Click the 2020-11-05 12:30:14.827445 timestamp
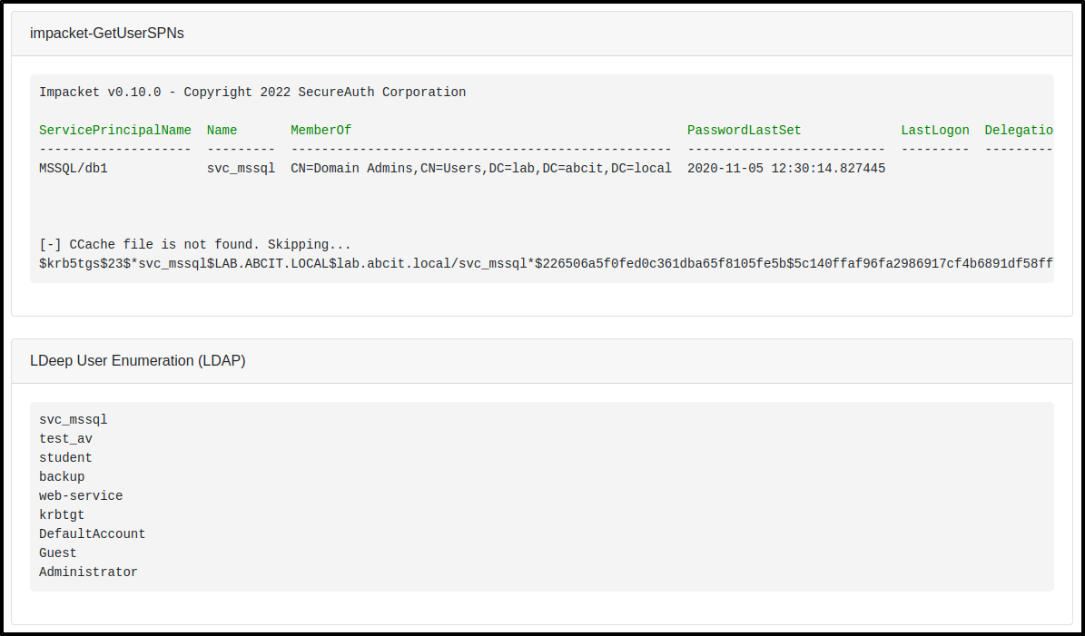The height and width of the screenshot is (636, 1085). (786, 168)
